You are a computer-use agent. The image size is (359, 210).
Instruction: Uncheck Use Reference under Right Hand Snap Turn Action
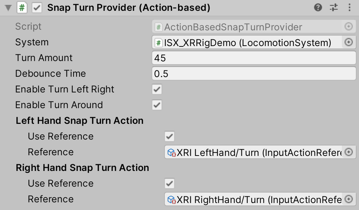[169, 183]
